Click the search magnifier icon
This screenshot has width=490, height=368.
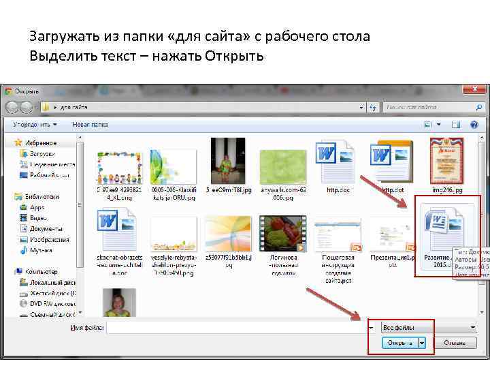pyautogui.click(x=478, y=108)
